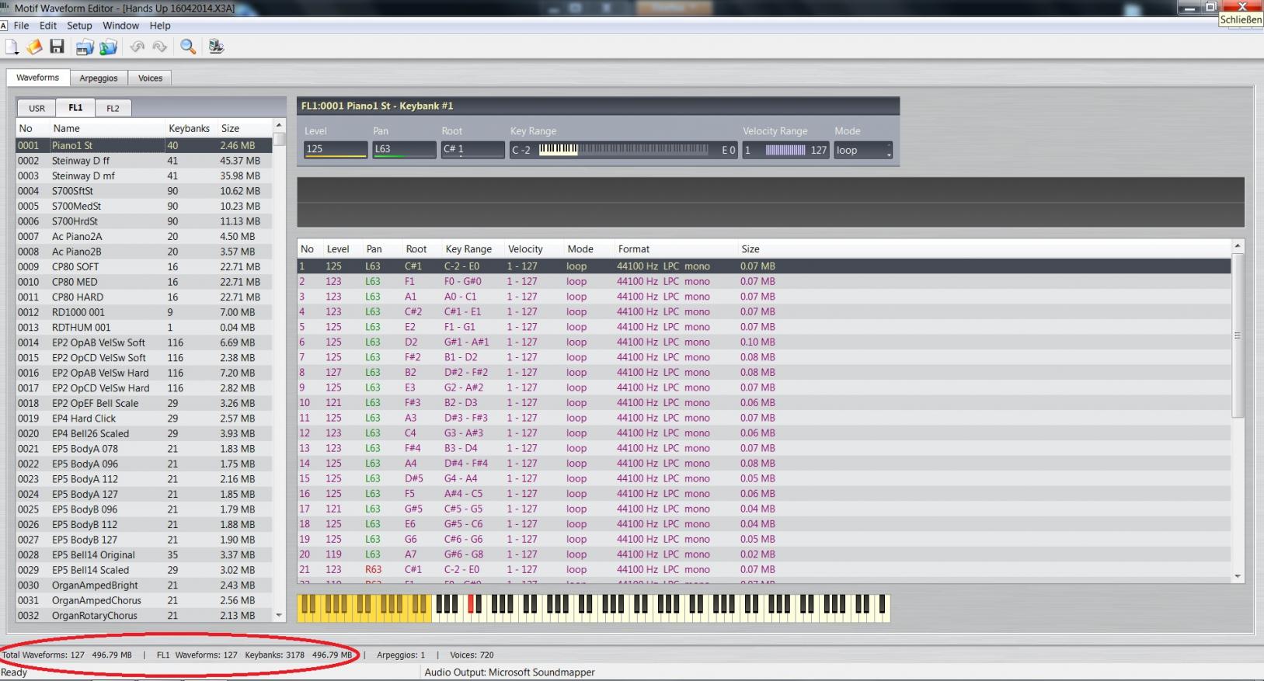Click the New file toolbar icon
Screen dimensions: 1264x681
tap(12, 47)
